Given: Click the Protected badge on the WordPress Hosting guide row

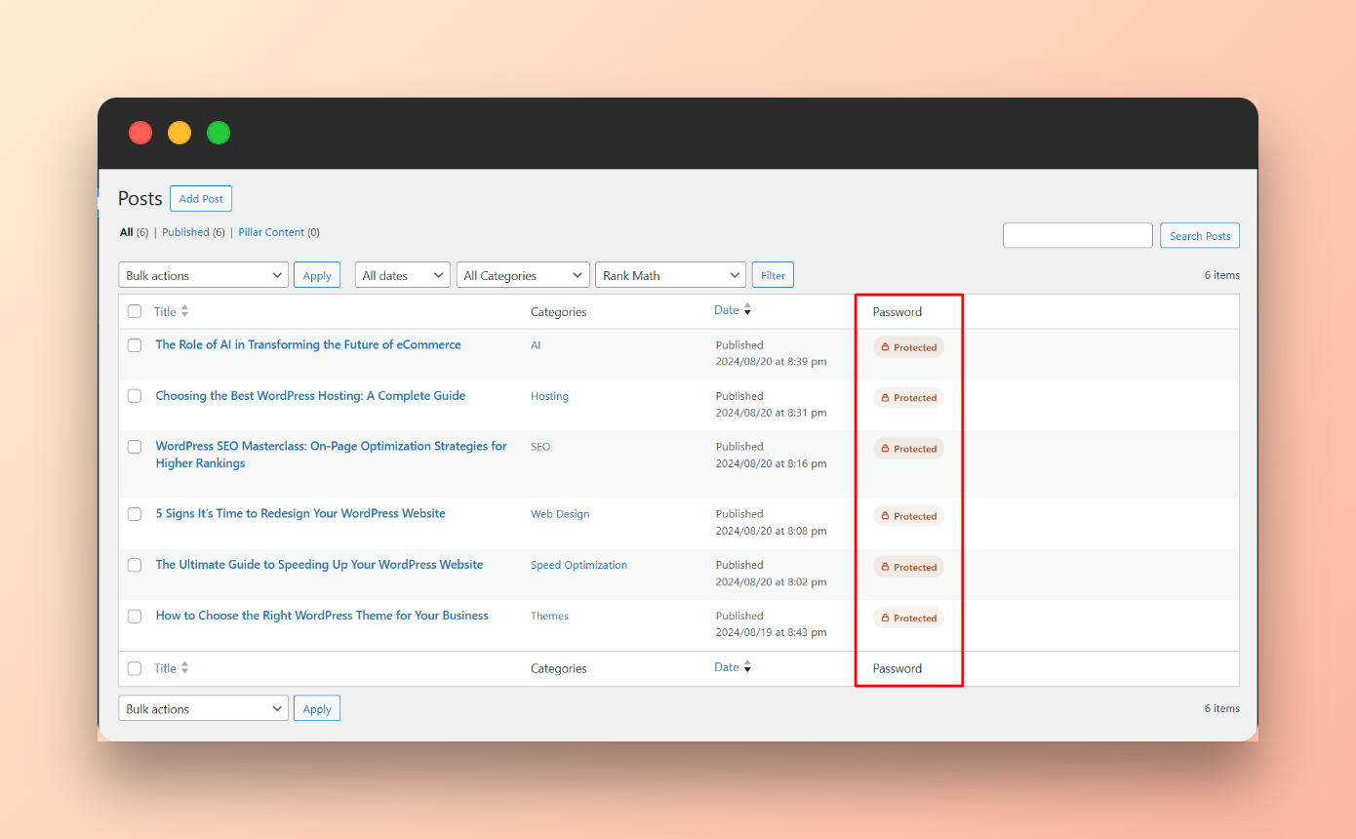Looking at the screenshot, I should (908, 398).
